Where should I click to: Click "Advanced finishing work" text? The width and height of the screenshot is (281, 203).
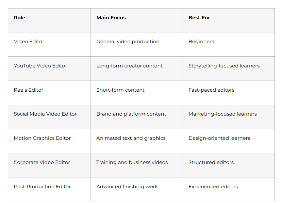127,187
